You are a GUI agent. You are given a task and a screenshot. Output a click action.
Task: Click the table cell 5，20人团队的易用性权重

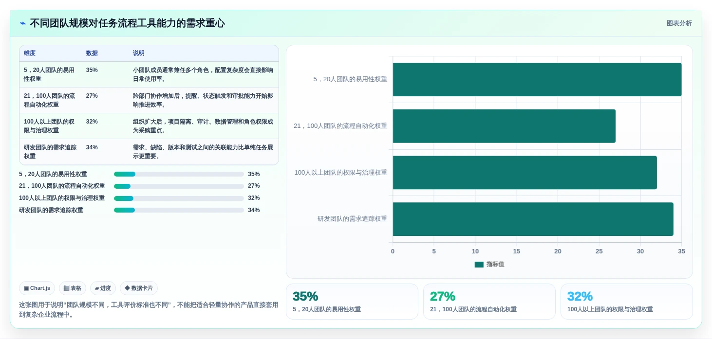click(50, 74)
